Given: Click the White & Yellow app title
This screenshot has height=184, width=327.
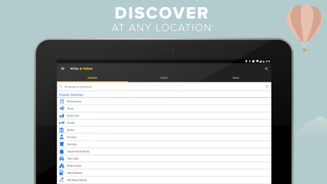Looking at the screenshot, I should click(x=81, y=68).
